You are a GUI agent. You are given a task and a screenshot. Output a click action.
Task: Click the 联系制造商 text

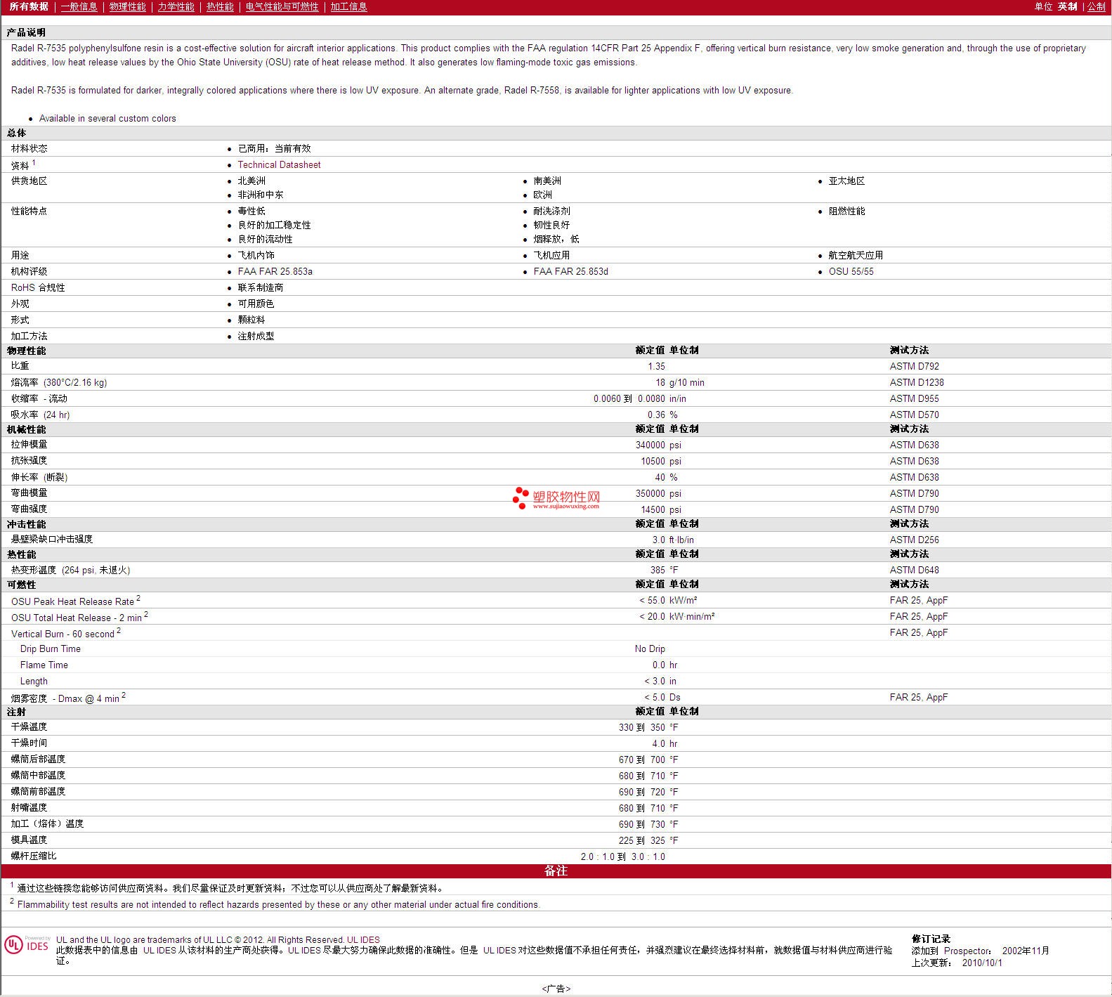point(261,288)
